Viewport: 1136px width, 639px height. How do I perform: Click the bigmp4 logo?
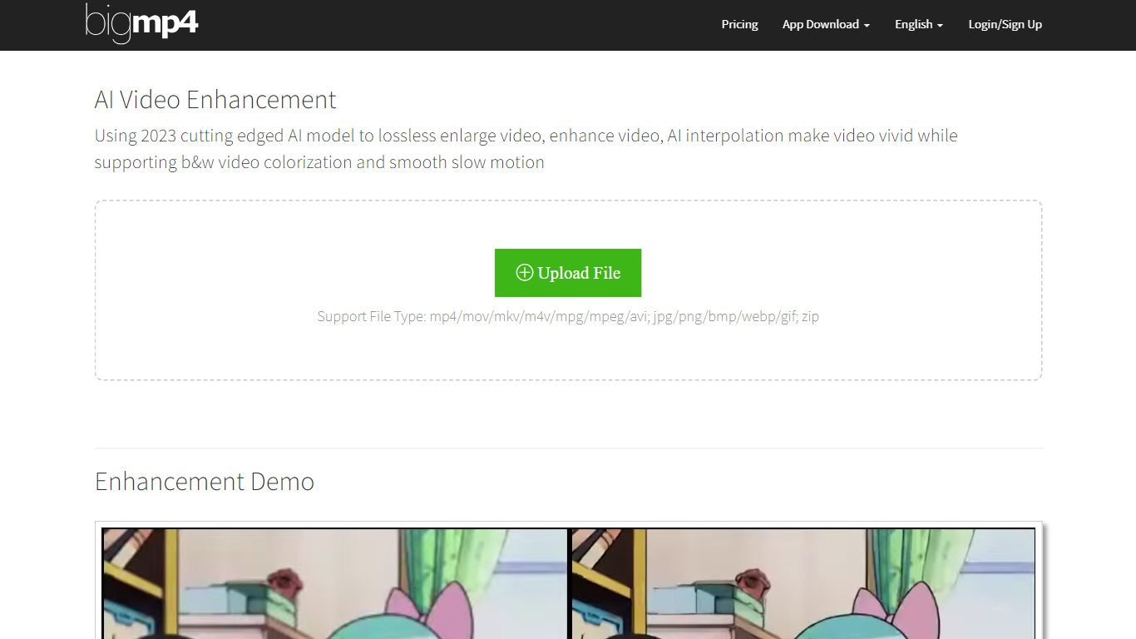[142, 23]
